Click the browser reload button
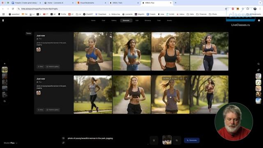 [13, 9]
